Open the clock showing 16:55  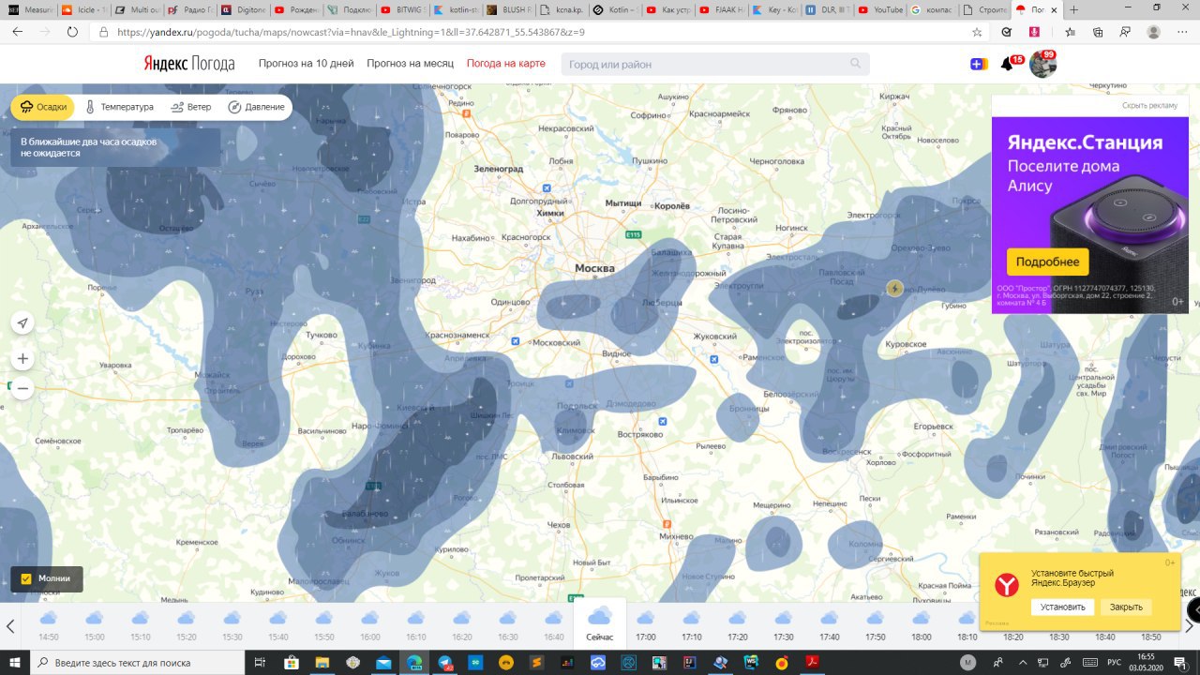(x=1146, y=662)
